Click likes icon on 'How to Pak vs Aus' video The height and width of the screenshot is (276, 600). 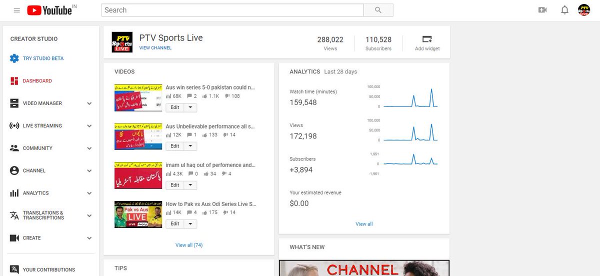[x=204, y=212]
